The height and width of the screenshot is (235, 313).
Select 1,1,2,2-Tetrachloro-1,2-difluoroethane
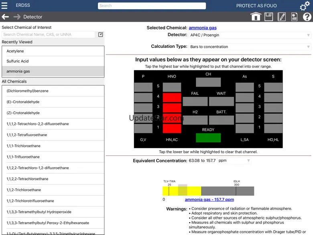coord(53,168)
